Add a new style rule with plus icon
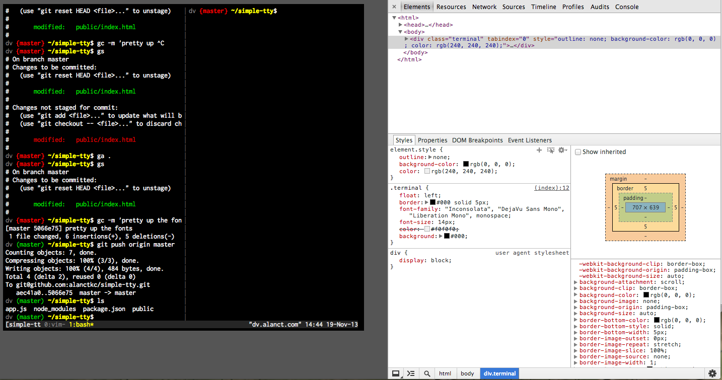 coord(539,150)
